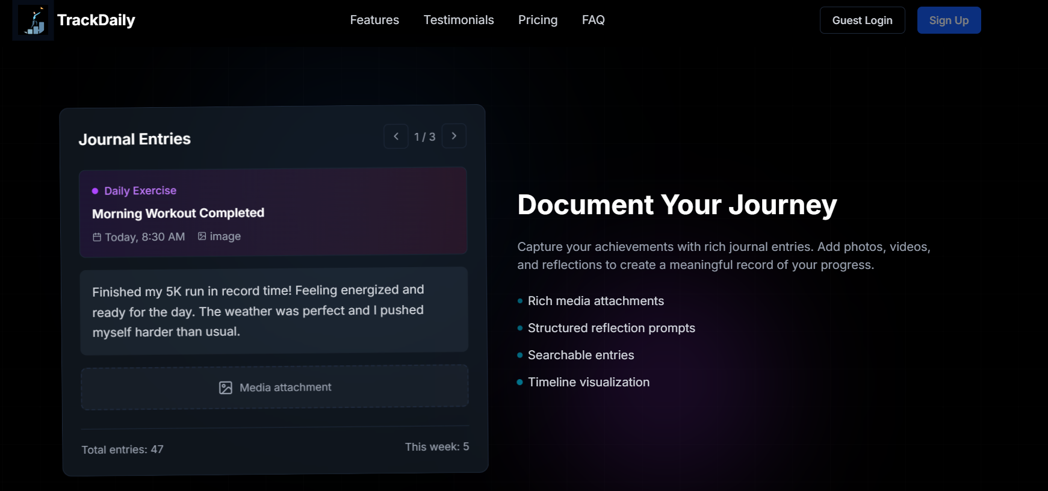Viewport: 1048px width, 491px height.
Task: Click the Document Your Journey heading
Action: point(677,205)
